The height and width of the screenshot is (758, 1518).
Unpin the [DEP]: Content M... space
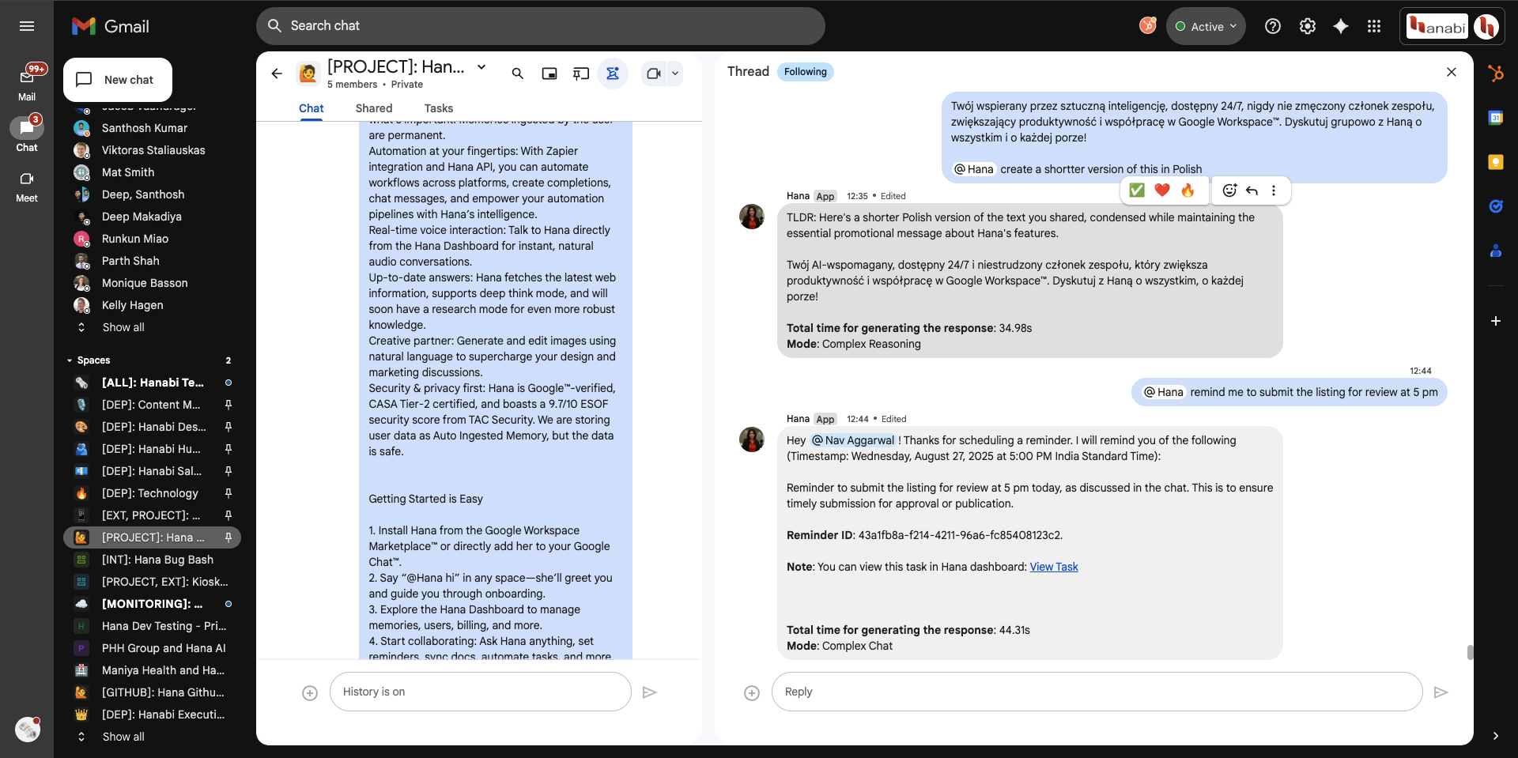click(228, 405)
